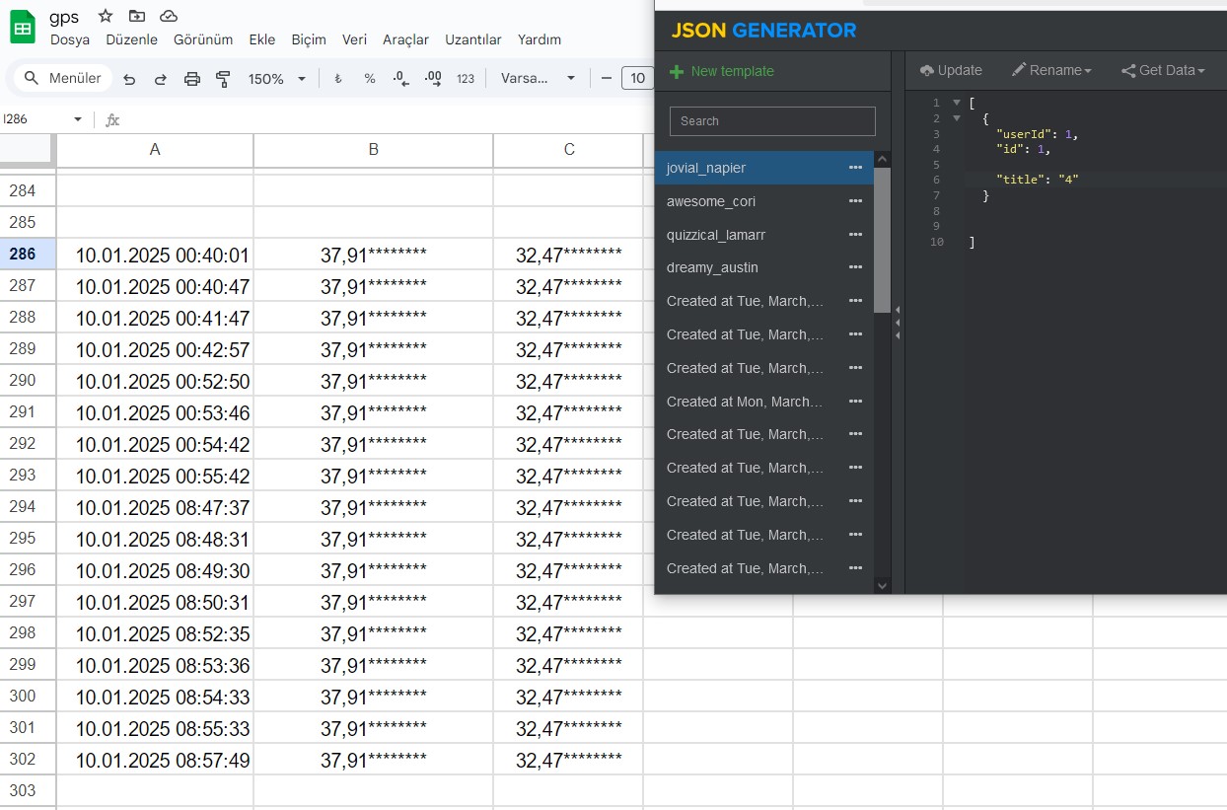
Task: Open options dots for Created at Mon template
Action: [x=855, y=402]
